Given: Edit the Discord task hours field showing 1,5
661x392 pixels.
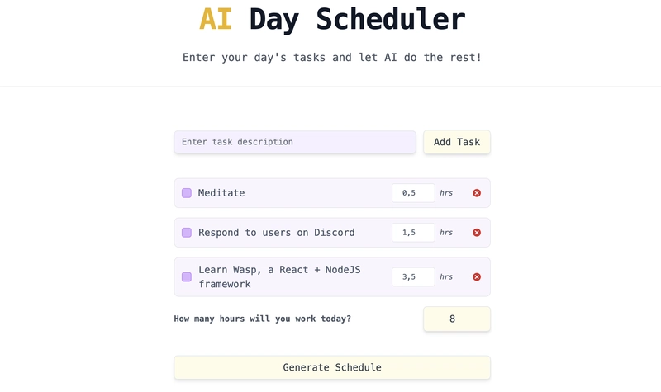Looking at the screenshot, I should [x=413, y=233].
